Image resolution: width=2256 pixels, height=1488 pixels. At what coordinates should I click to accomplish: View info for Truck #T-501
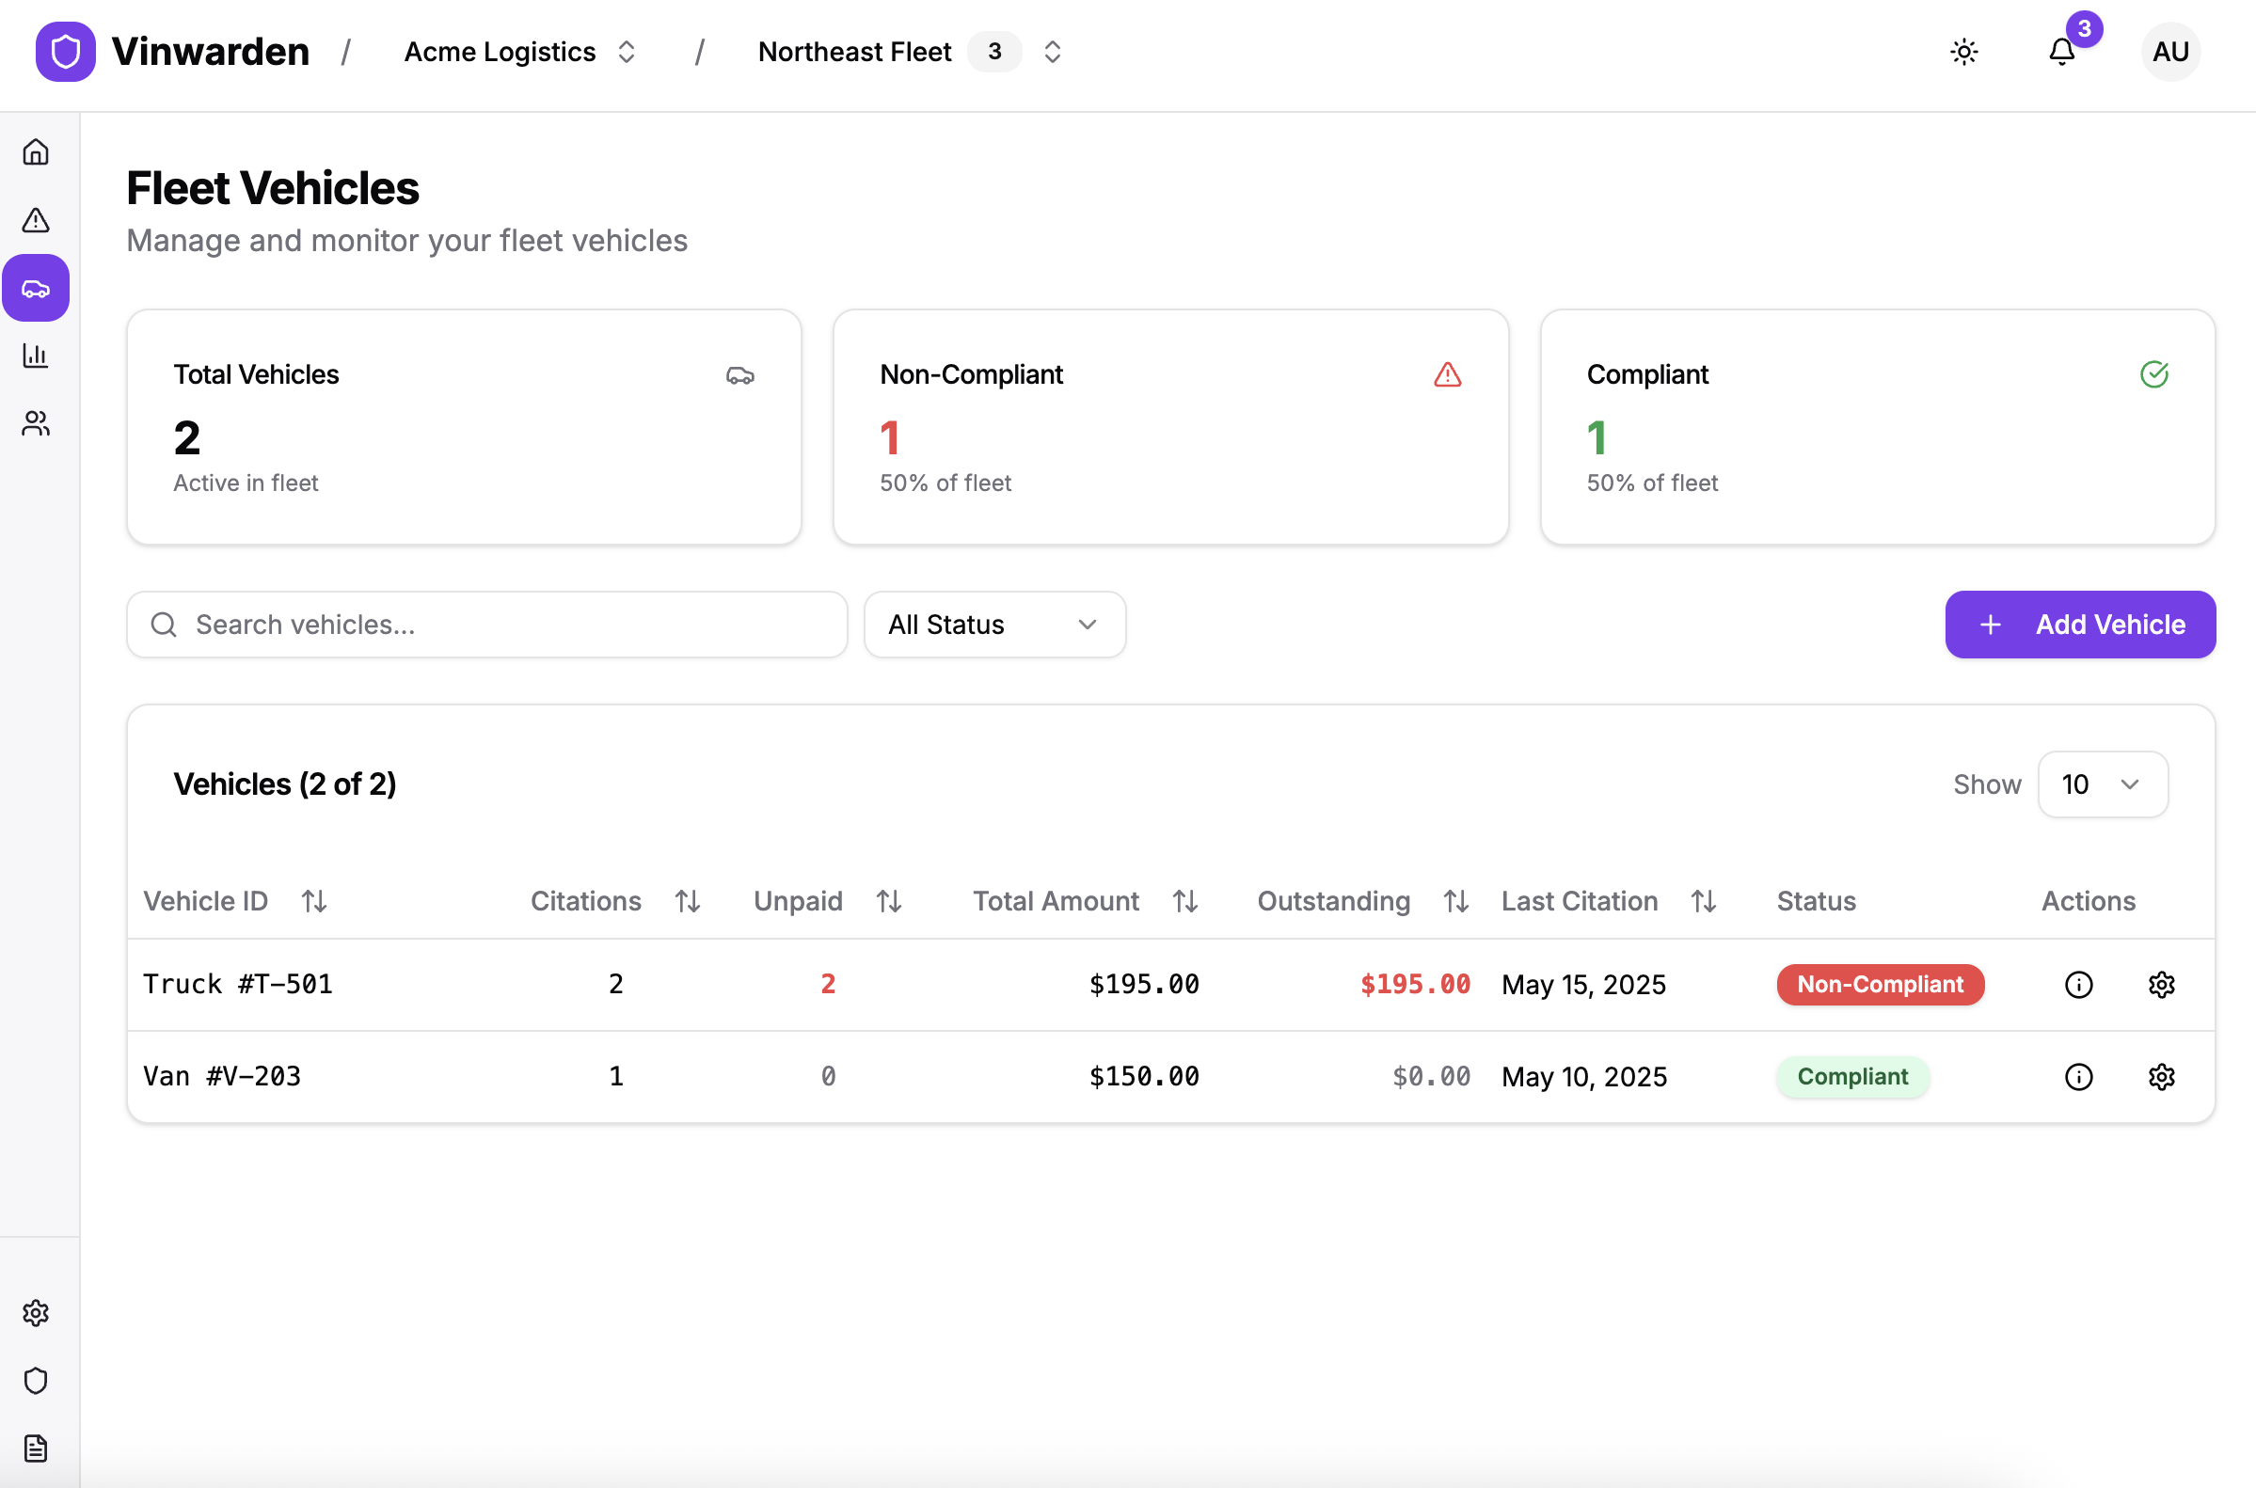coord(2078,984)
